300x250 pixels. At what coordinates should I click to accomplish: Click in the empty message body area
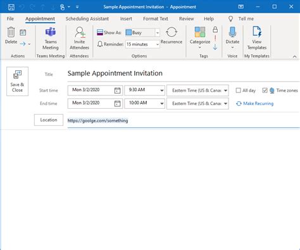[150, 189]
